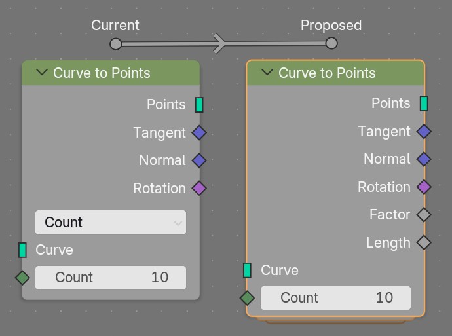The width and height of the screenshot is (452, 336).
Task: Click the Factor label in Proposed node
Action: [x=390, y=214]
